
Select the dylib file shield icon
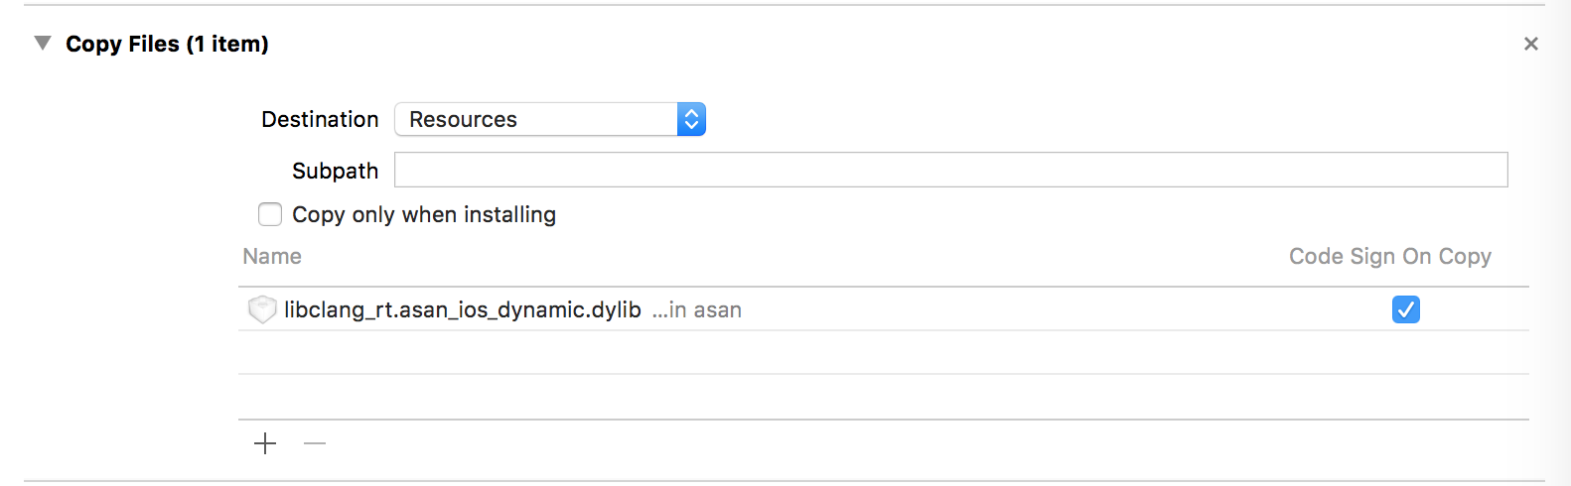[262, 309]
